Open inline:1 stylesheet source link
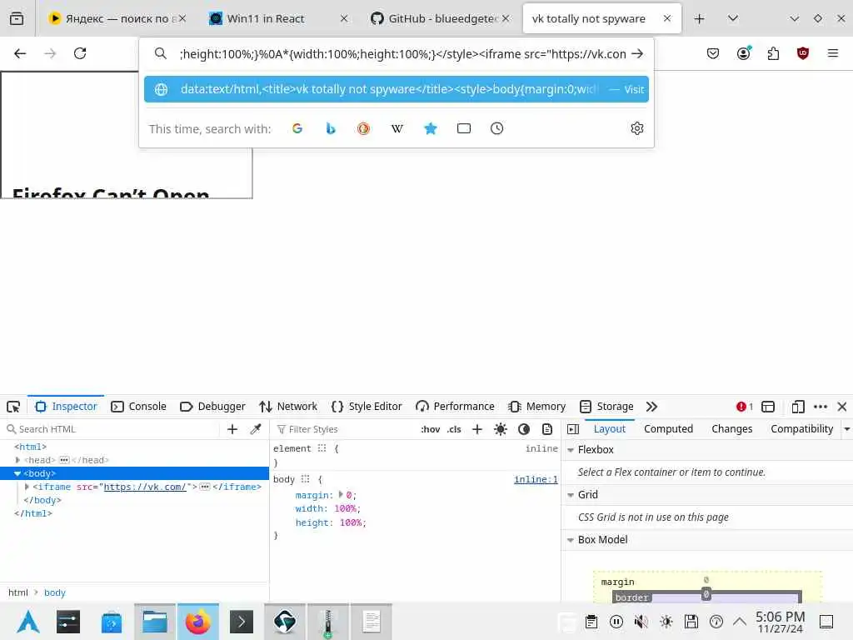The image size is (853, 640). coord(536,479)
